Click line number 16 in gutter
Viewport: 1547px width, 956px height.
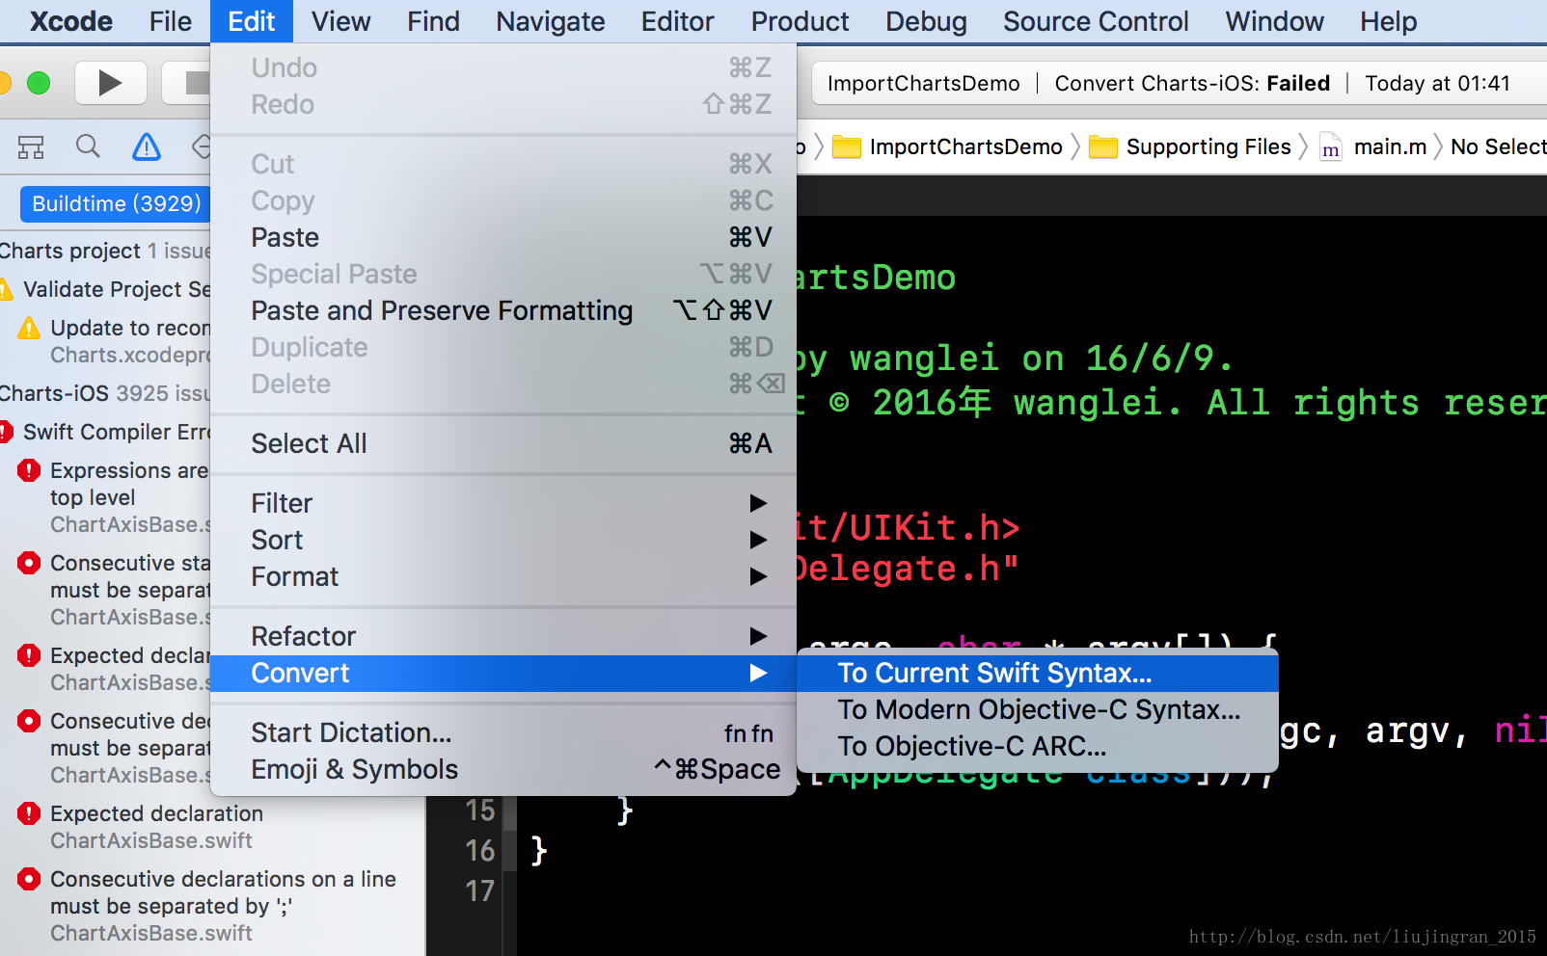pyautogui.click(x=479, y=851)
